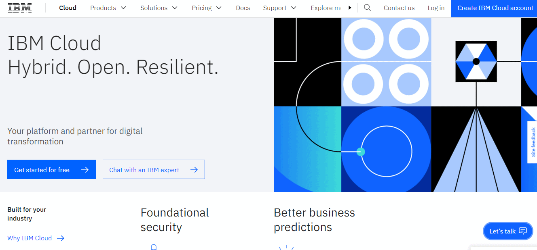Open the Let's talk chat button
This screenshot has width=537, height=250.
coord(507,231)
